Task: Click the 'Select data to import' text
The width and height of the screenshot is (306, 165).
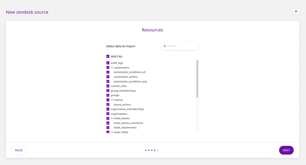Action: point(121,46)
